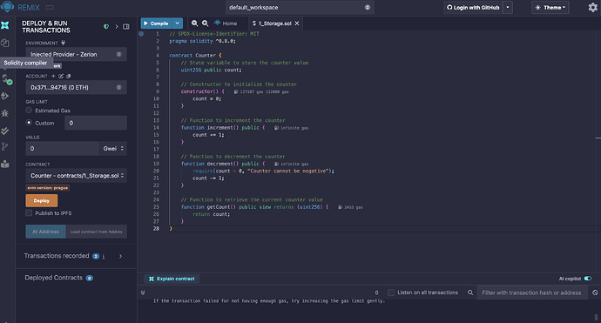Click Login with GitHub
This screenshot has width=601, height=323.
473,7
